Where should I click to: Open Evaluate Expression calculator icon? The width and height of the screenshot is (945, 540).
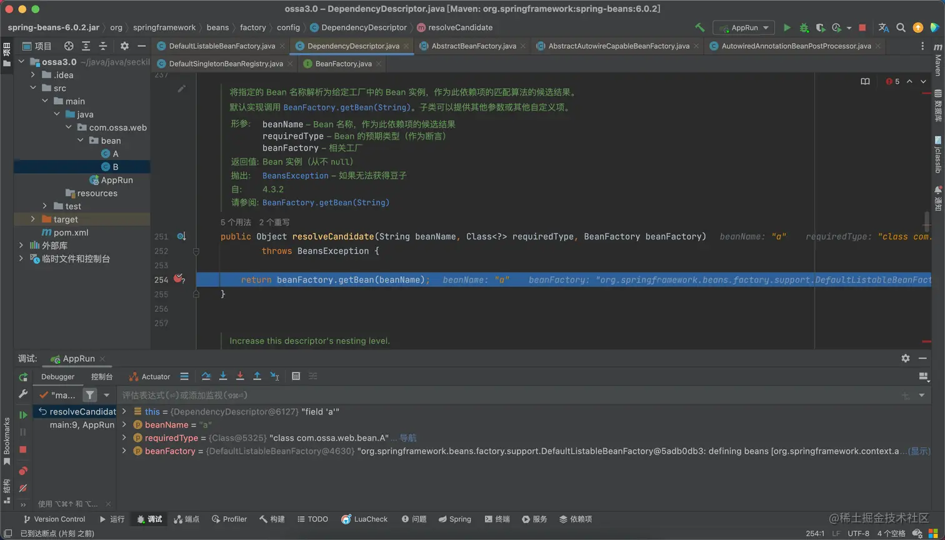click(x=296, y=376)
